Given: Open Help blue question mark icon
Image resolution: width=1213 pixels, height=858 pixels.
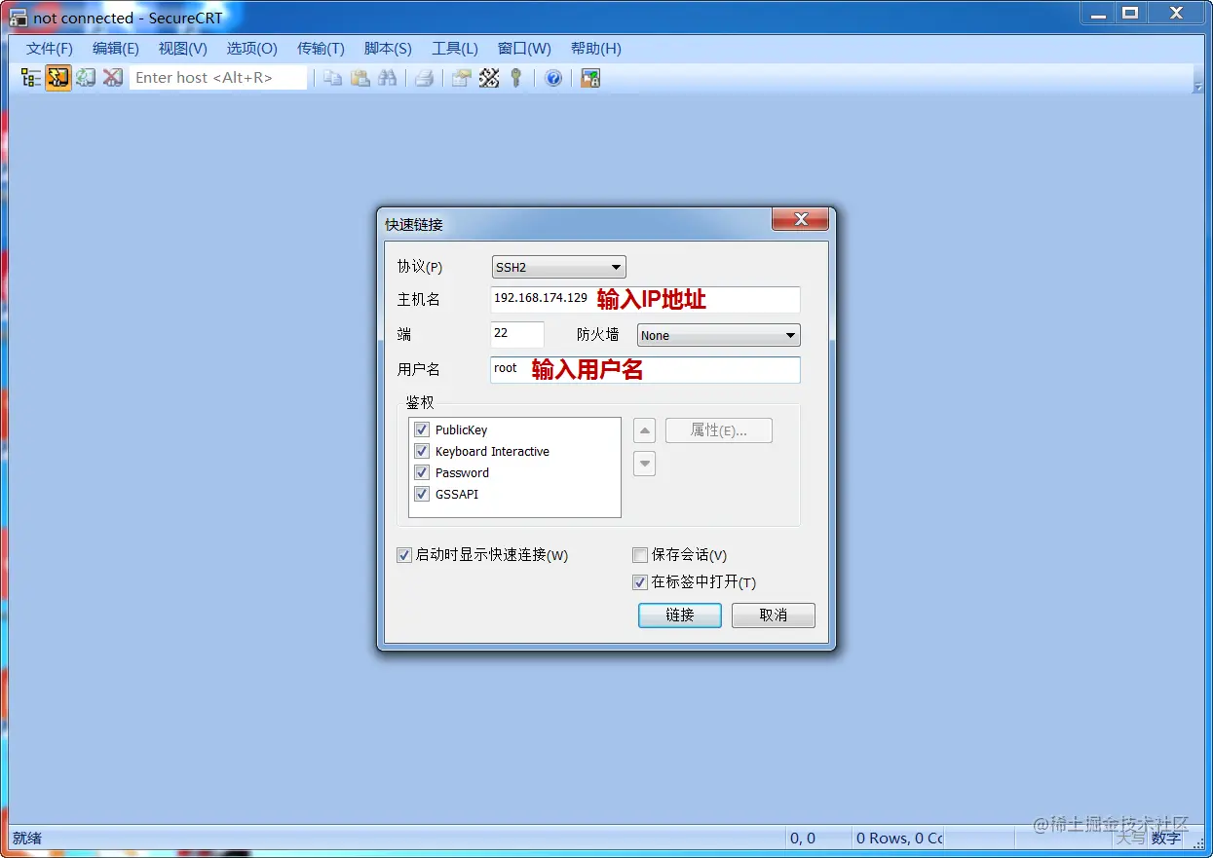Looking at the screenshot, I should point(553,78).
